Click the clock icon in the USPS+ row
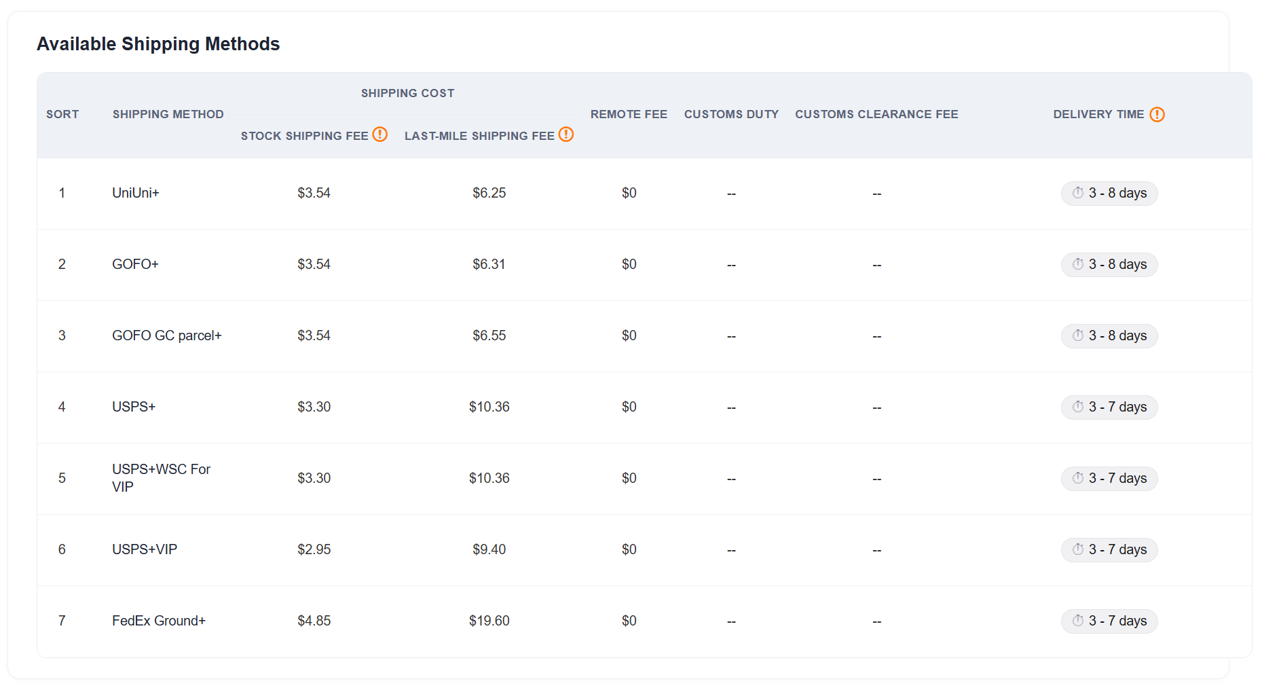 (1078, 407)
